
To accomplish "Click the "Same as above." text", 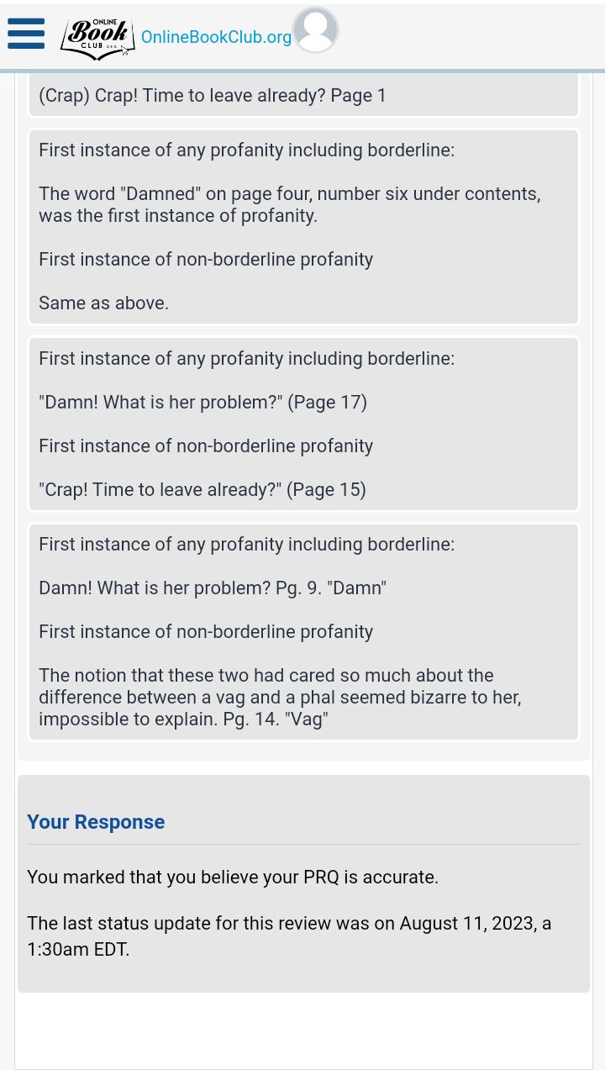I will 103,303.
